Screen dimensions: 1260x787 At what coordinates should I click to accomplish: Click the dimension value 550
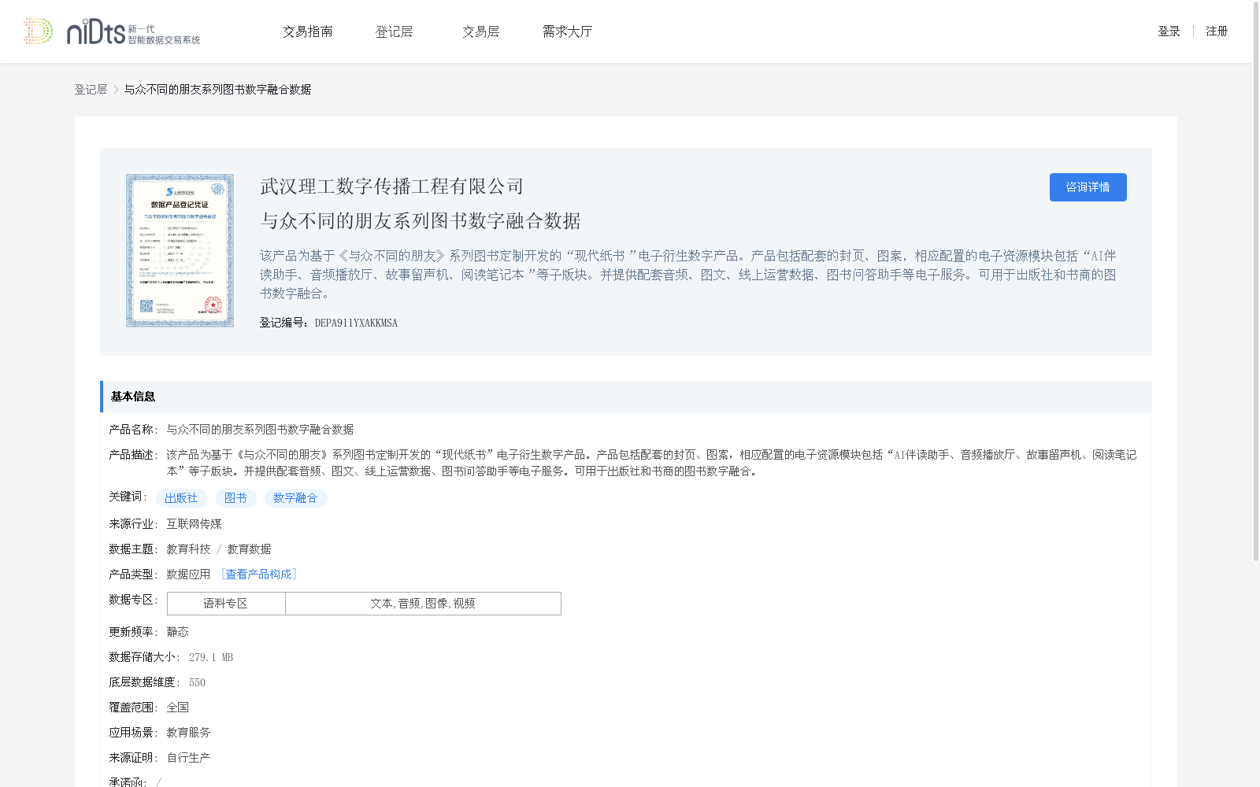point(197,682)
